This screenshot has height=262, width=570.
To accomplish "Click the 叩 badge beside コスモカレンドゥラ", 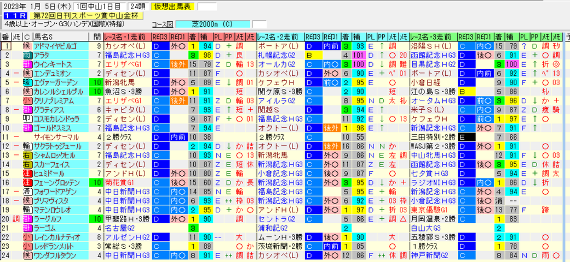I will [x=27, y=118].
